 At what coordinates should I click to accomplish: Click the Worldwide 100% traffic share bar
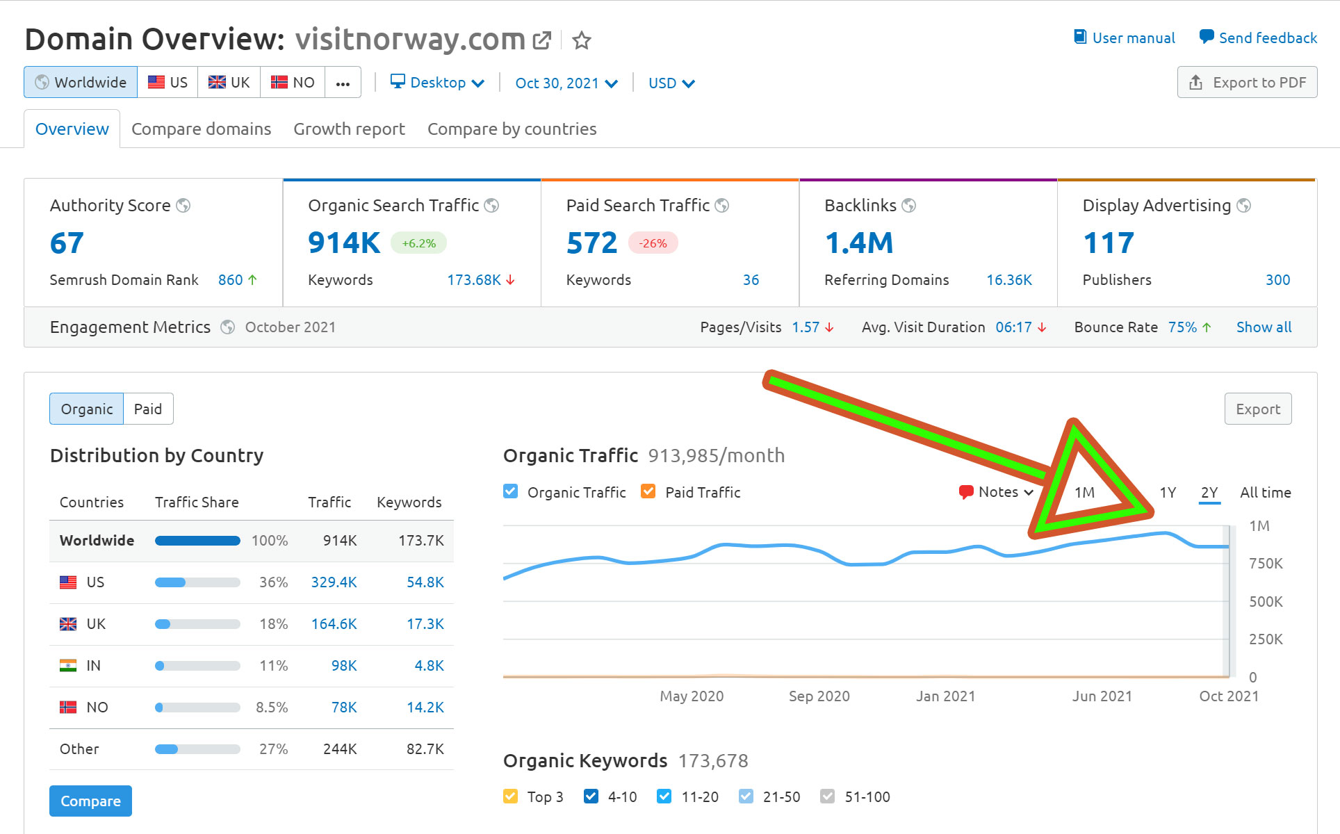click(x=197, y=541)
